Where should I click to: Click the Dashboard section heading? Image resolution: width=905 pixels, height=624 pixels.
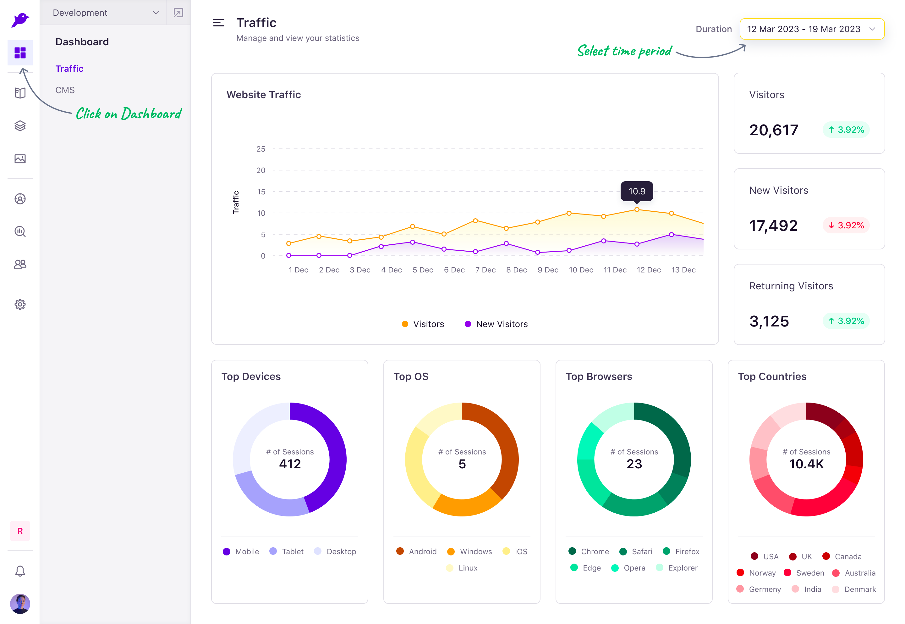[82, 42]
